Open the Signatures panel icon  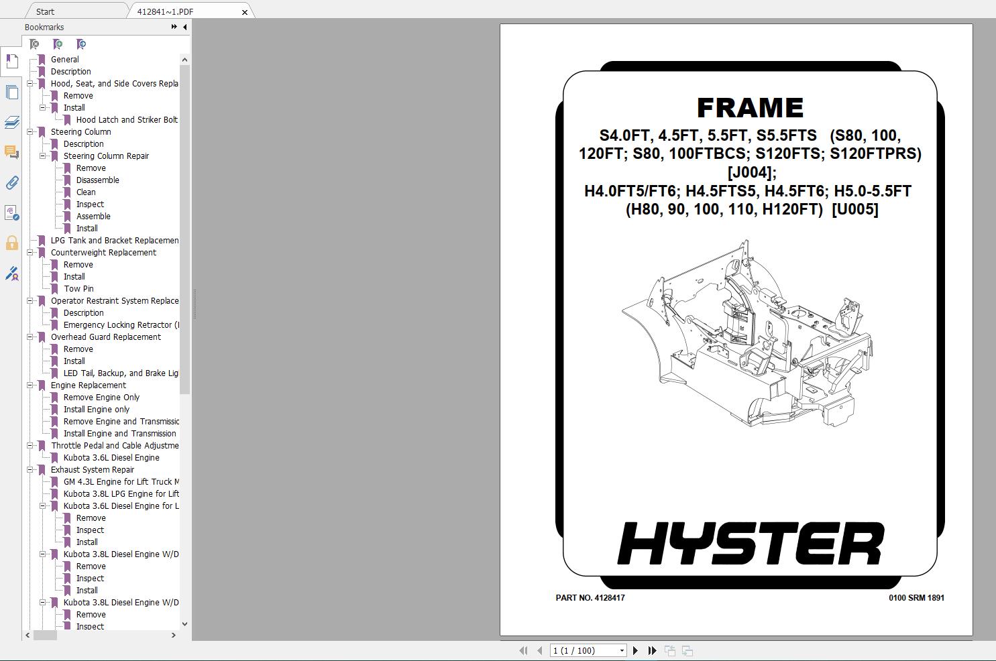pos(11,213)
